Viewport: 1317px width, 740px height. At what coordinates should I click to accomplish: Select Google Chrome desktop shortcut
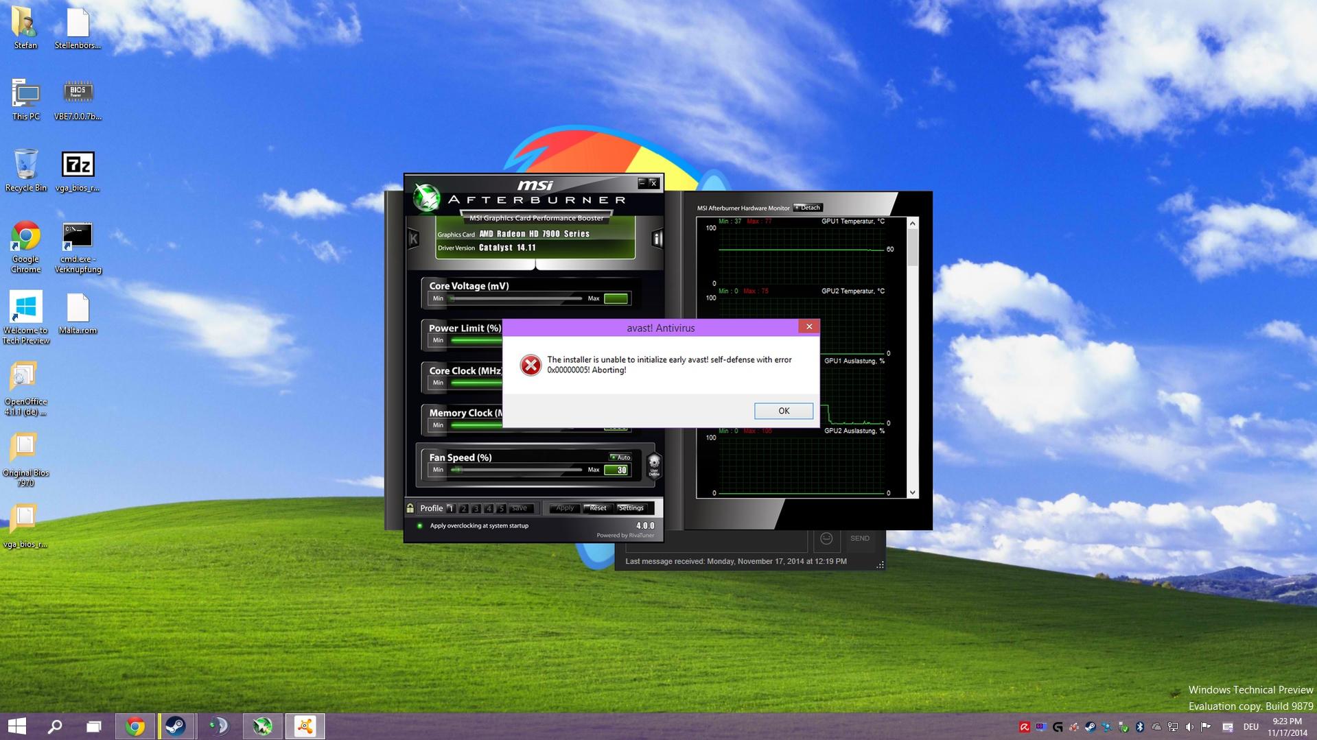(x=25, y=247)
